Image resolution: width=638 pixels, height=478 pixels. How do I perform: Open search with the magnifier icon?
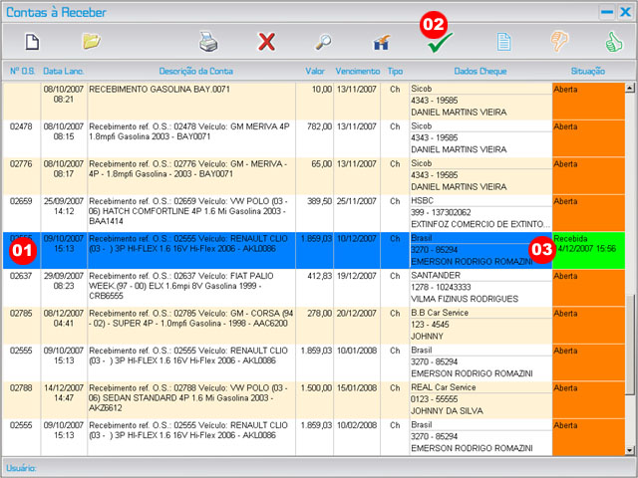coord(324,42)
